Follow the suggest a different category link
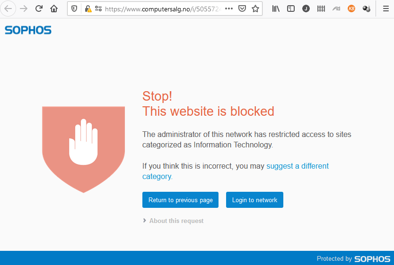 coord(236,171)
